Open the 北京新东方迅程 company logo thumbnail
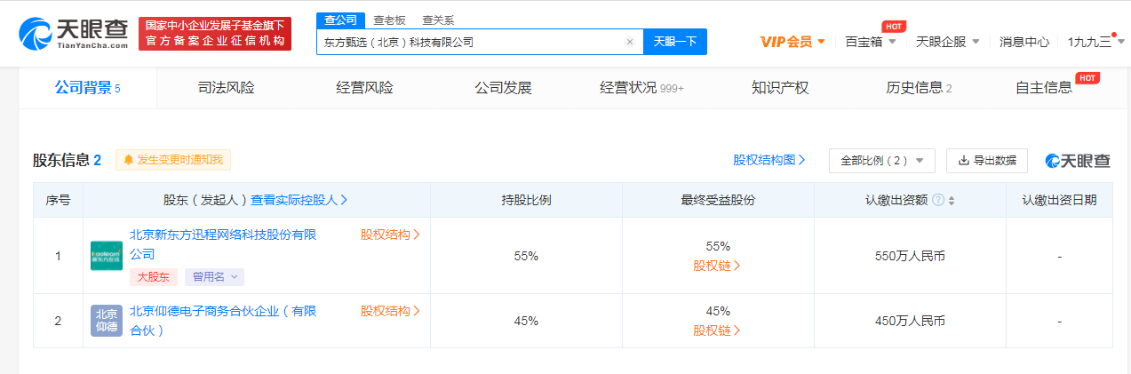Image resolution: width=1131 pixels, height=374 pixels. tap(107, 256)
